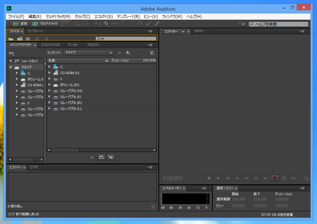Switch to the エフェクトラック tab

pyautogui.click(x=50, y=45)
